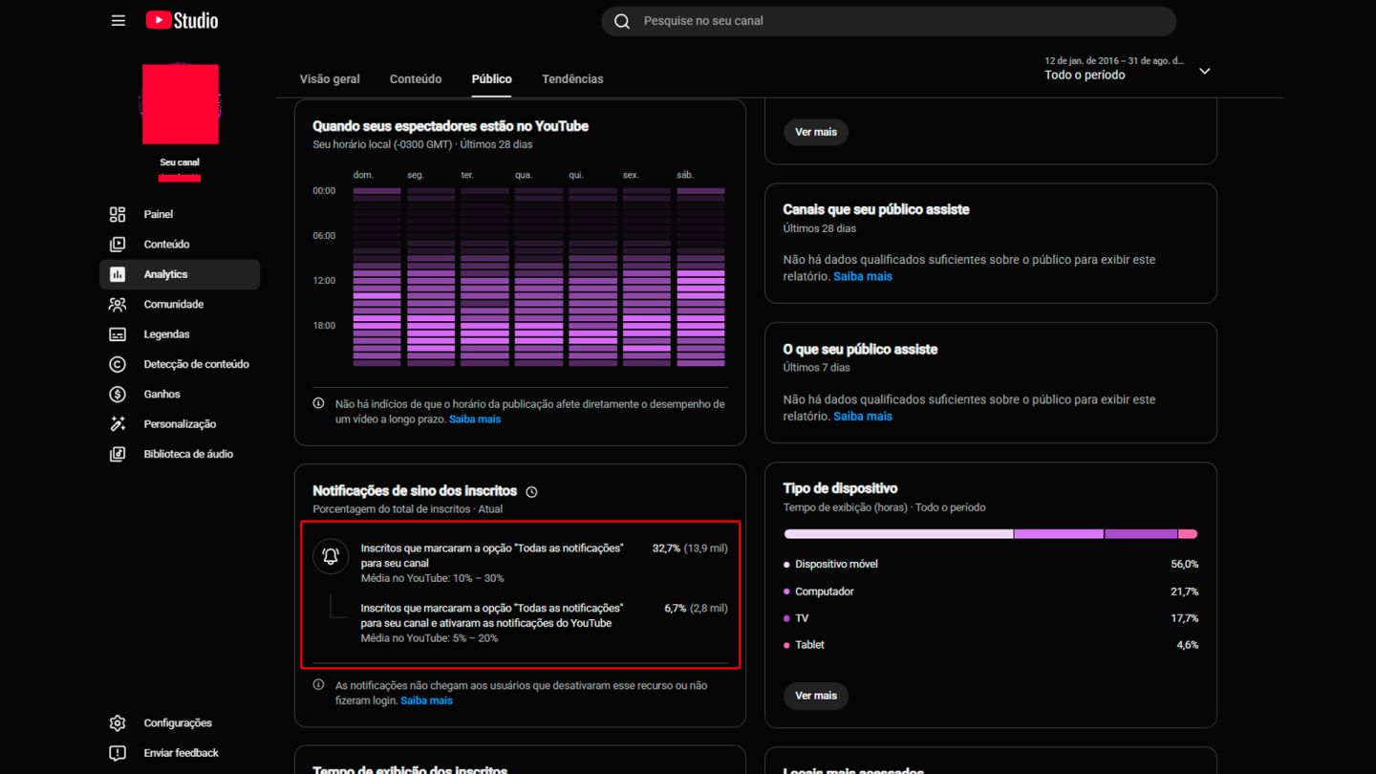Click the Tablet pink segment of device bar

click(x=1188, y=534)
